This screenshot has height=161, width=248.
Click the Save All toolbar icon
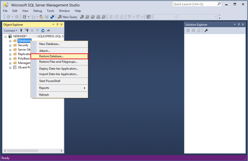[52, 17]
